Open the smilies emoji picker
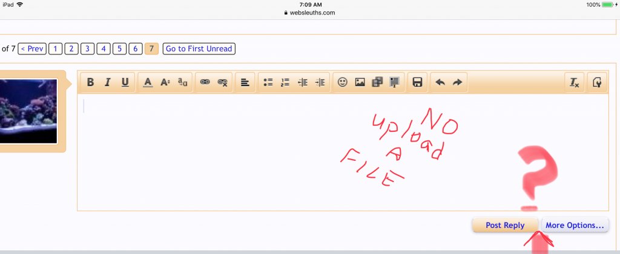 click(343, 83)
